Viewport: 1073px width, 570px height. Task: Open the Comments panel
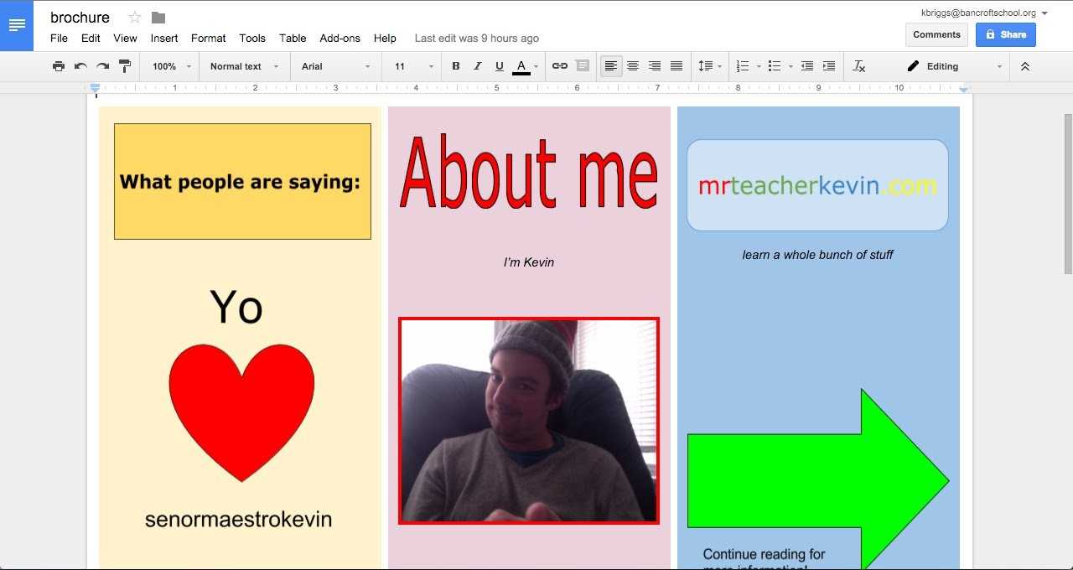pos(936,34)
